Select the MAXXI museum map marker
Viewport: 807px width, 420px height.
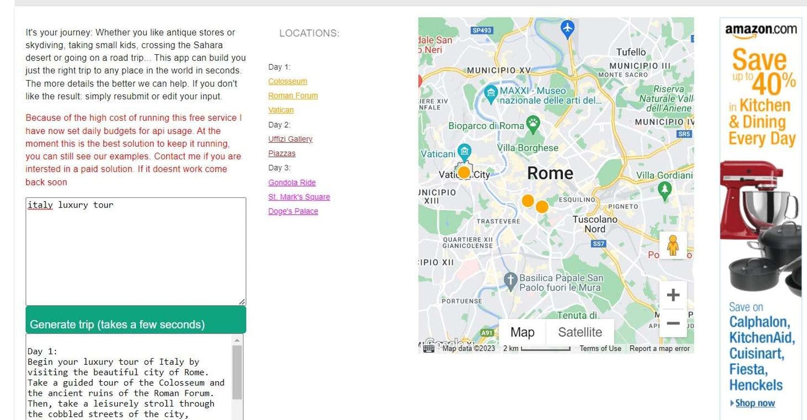[x=490, y=93]
